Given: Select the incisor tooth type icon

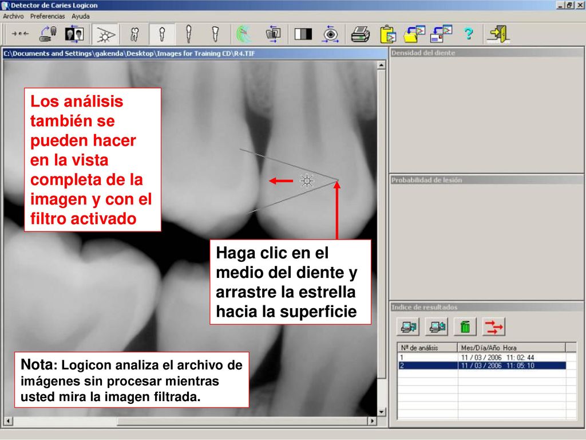Looking at the screenshot, I should click(215, 34).
